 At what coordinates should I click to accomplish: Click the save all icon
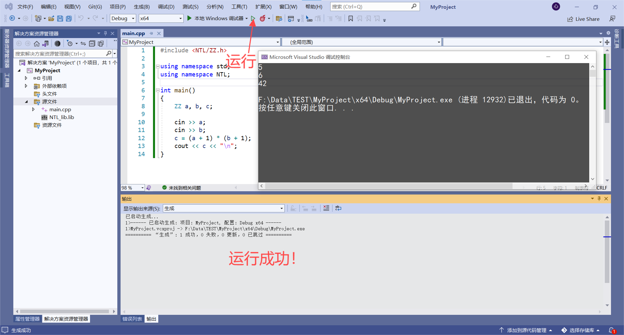[69, 19]
